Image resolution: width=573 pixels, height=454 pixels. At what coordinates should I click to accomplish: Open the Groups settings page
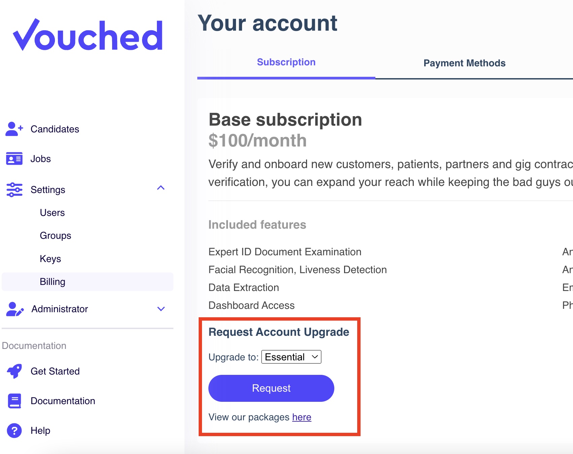(x=56, y=235)
